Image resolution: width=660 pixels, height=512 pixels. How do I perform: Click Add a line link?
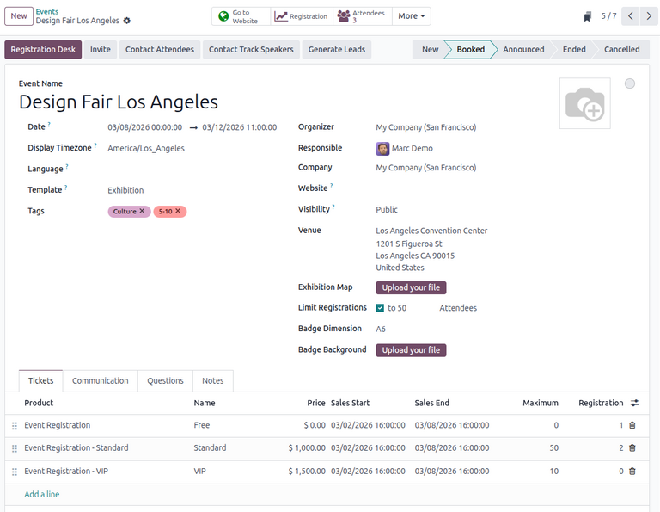tap(42, 495)
